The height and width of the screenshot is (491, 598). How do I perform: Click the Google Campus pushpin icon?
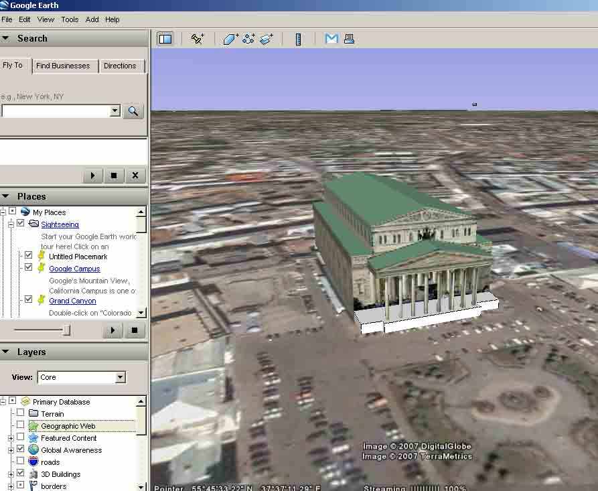tap(42, 268)
